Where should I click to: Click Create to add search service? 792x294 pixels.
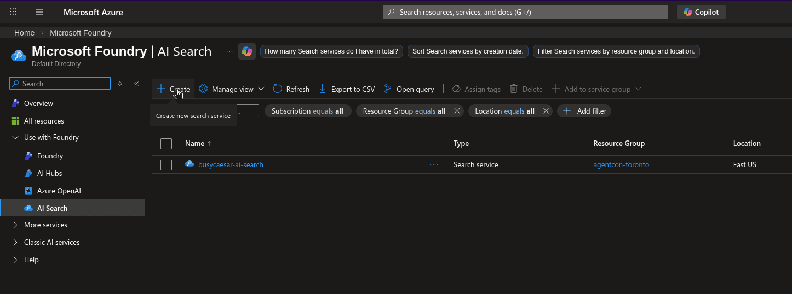(173, 89)
